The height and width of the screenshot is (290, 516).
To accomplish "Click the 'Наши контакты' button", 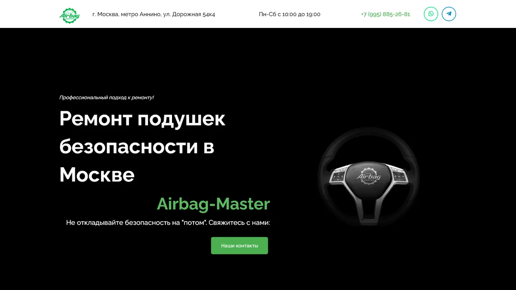I will click(x=240, y=246).
